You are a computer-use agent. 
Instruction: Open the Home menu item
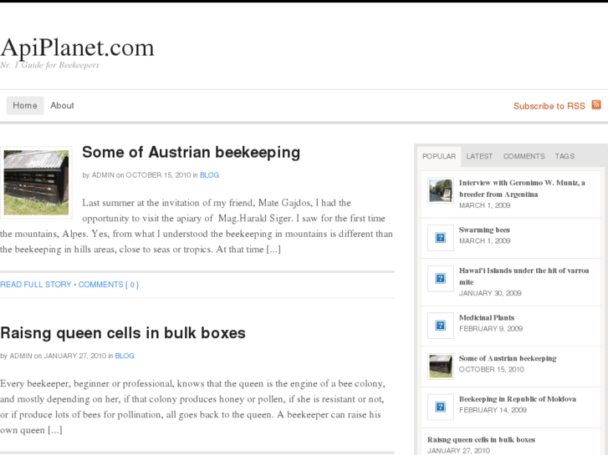25,105
